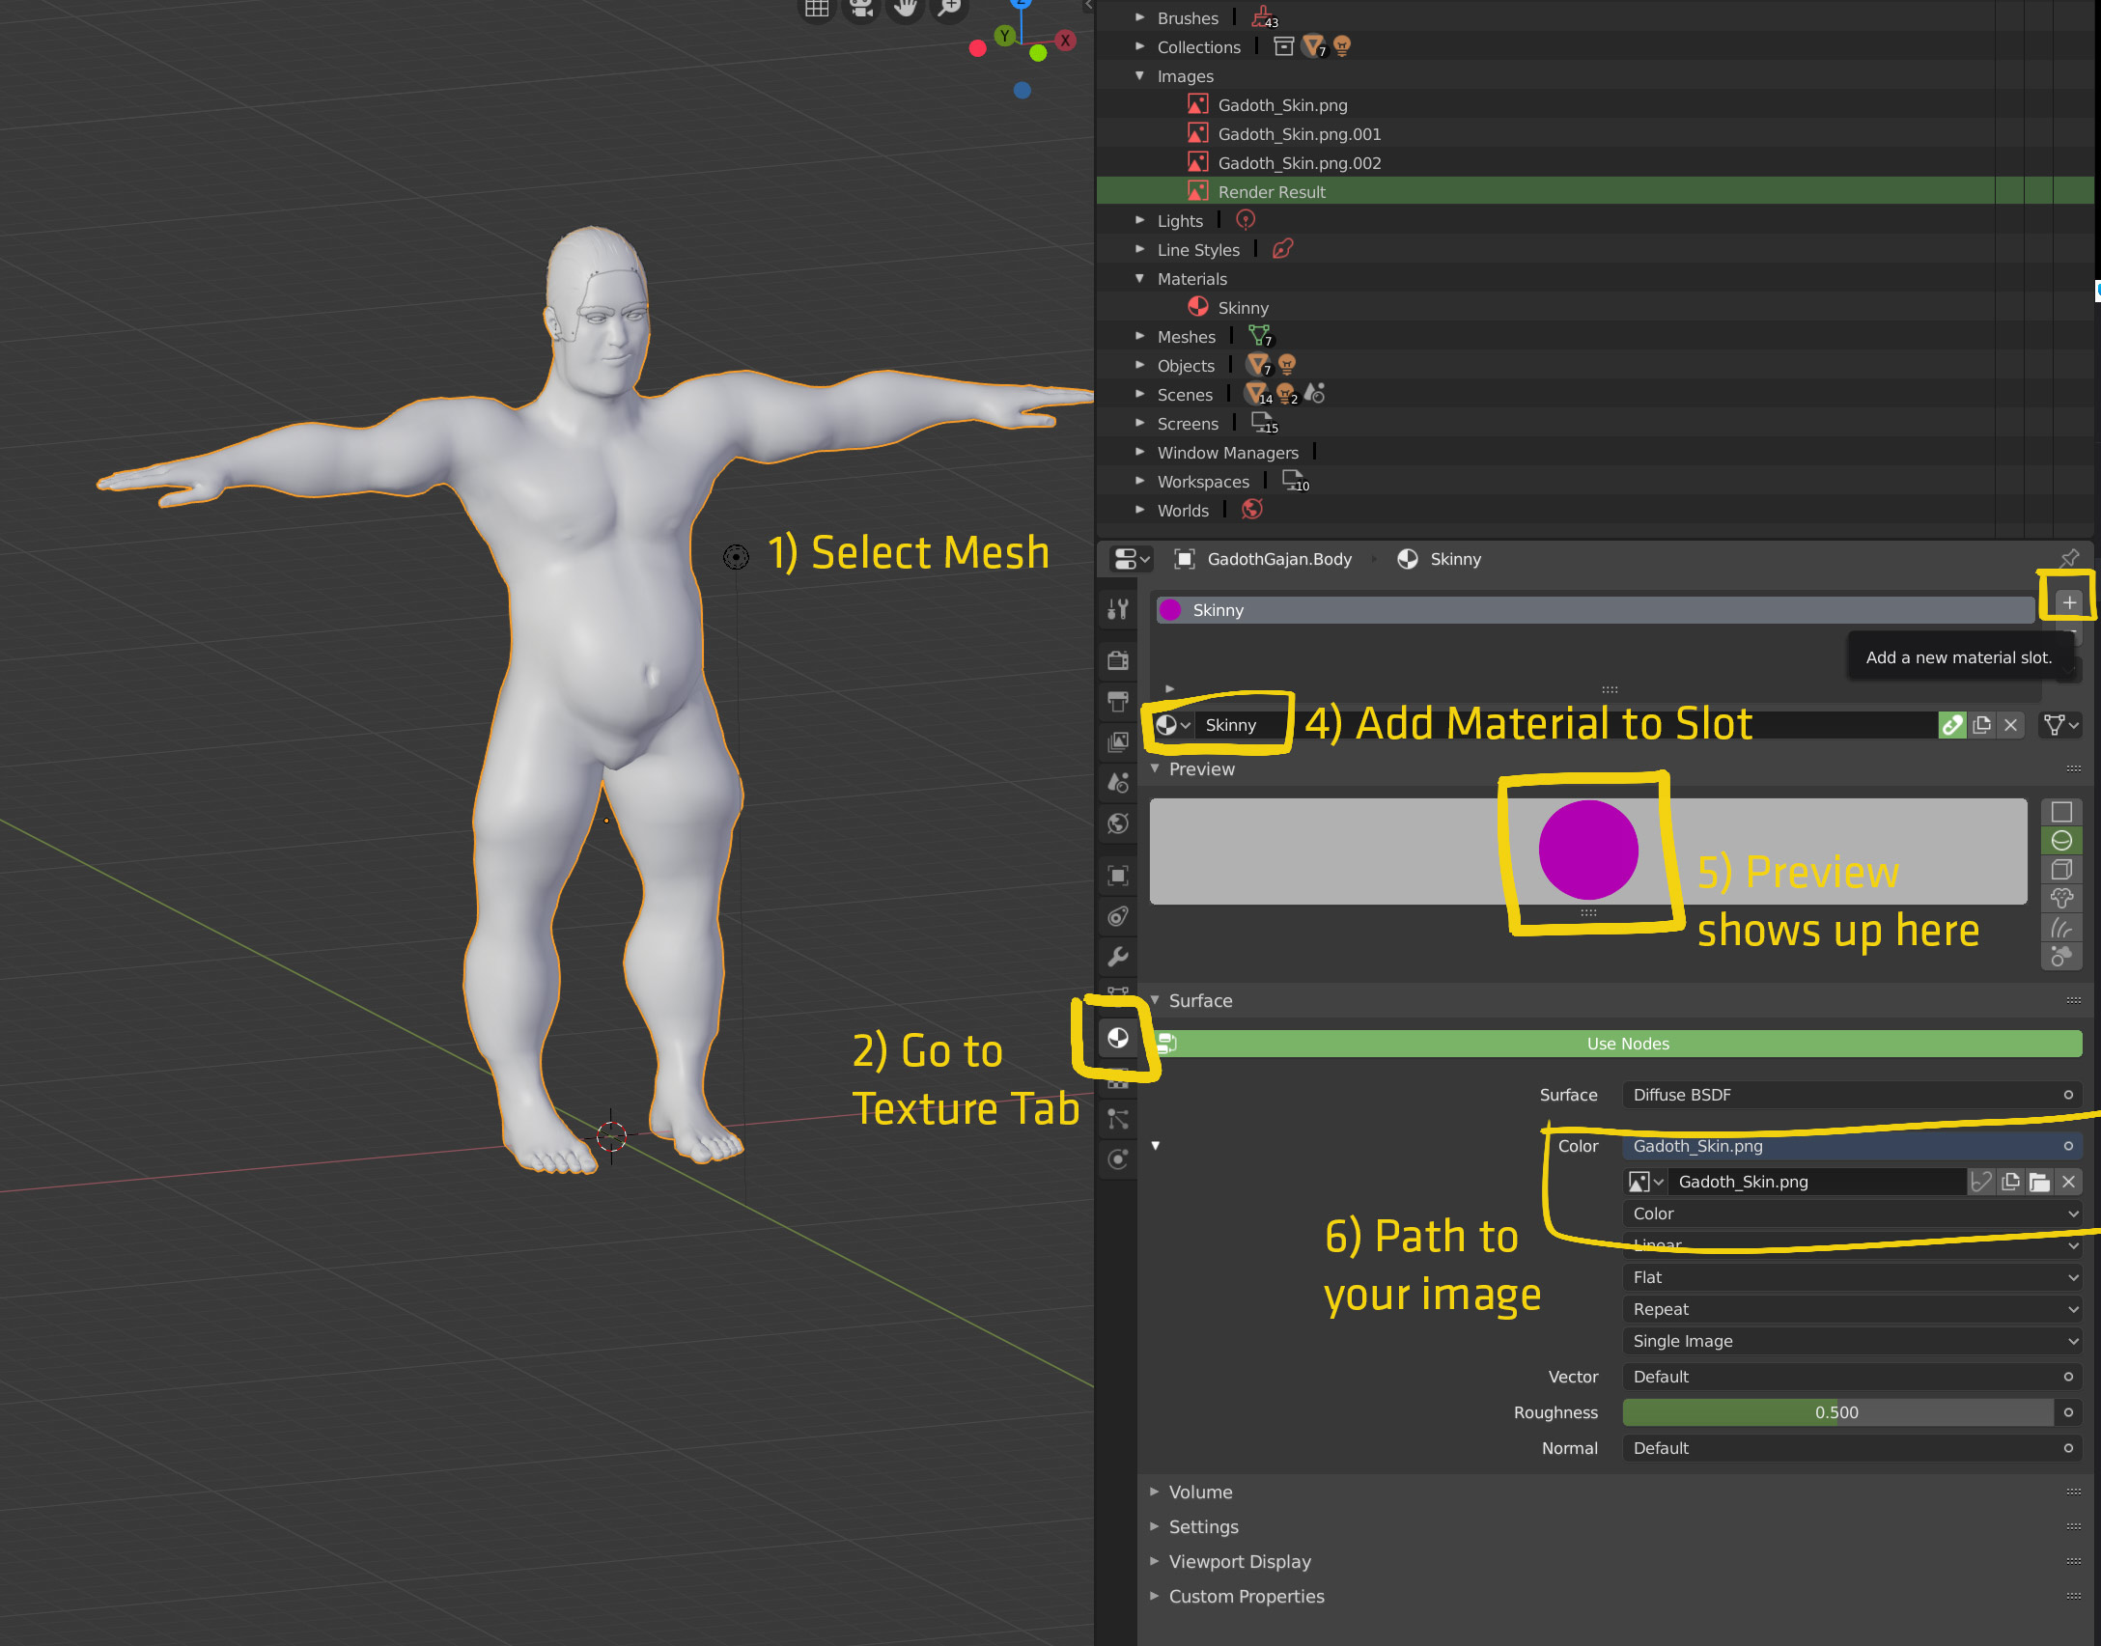Open the Flat projection dropdown
2101x1646 pixels.
pos(1852,1277)
